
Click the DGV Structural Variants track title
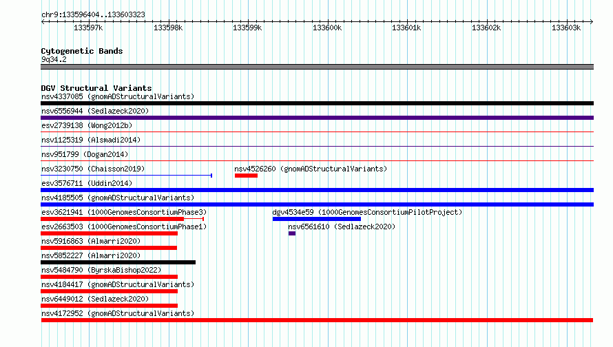click(96, 88)
